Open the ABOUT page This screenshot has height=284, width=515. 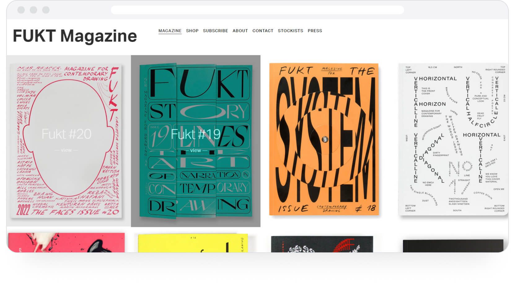(x=240, y=31)
